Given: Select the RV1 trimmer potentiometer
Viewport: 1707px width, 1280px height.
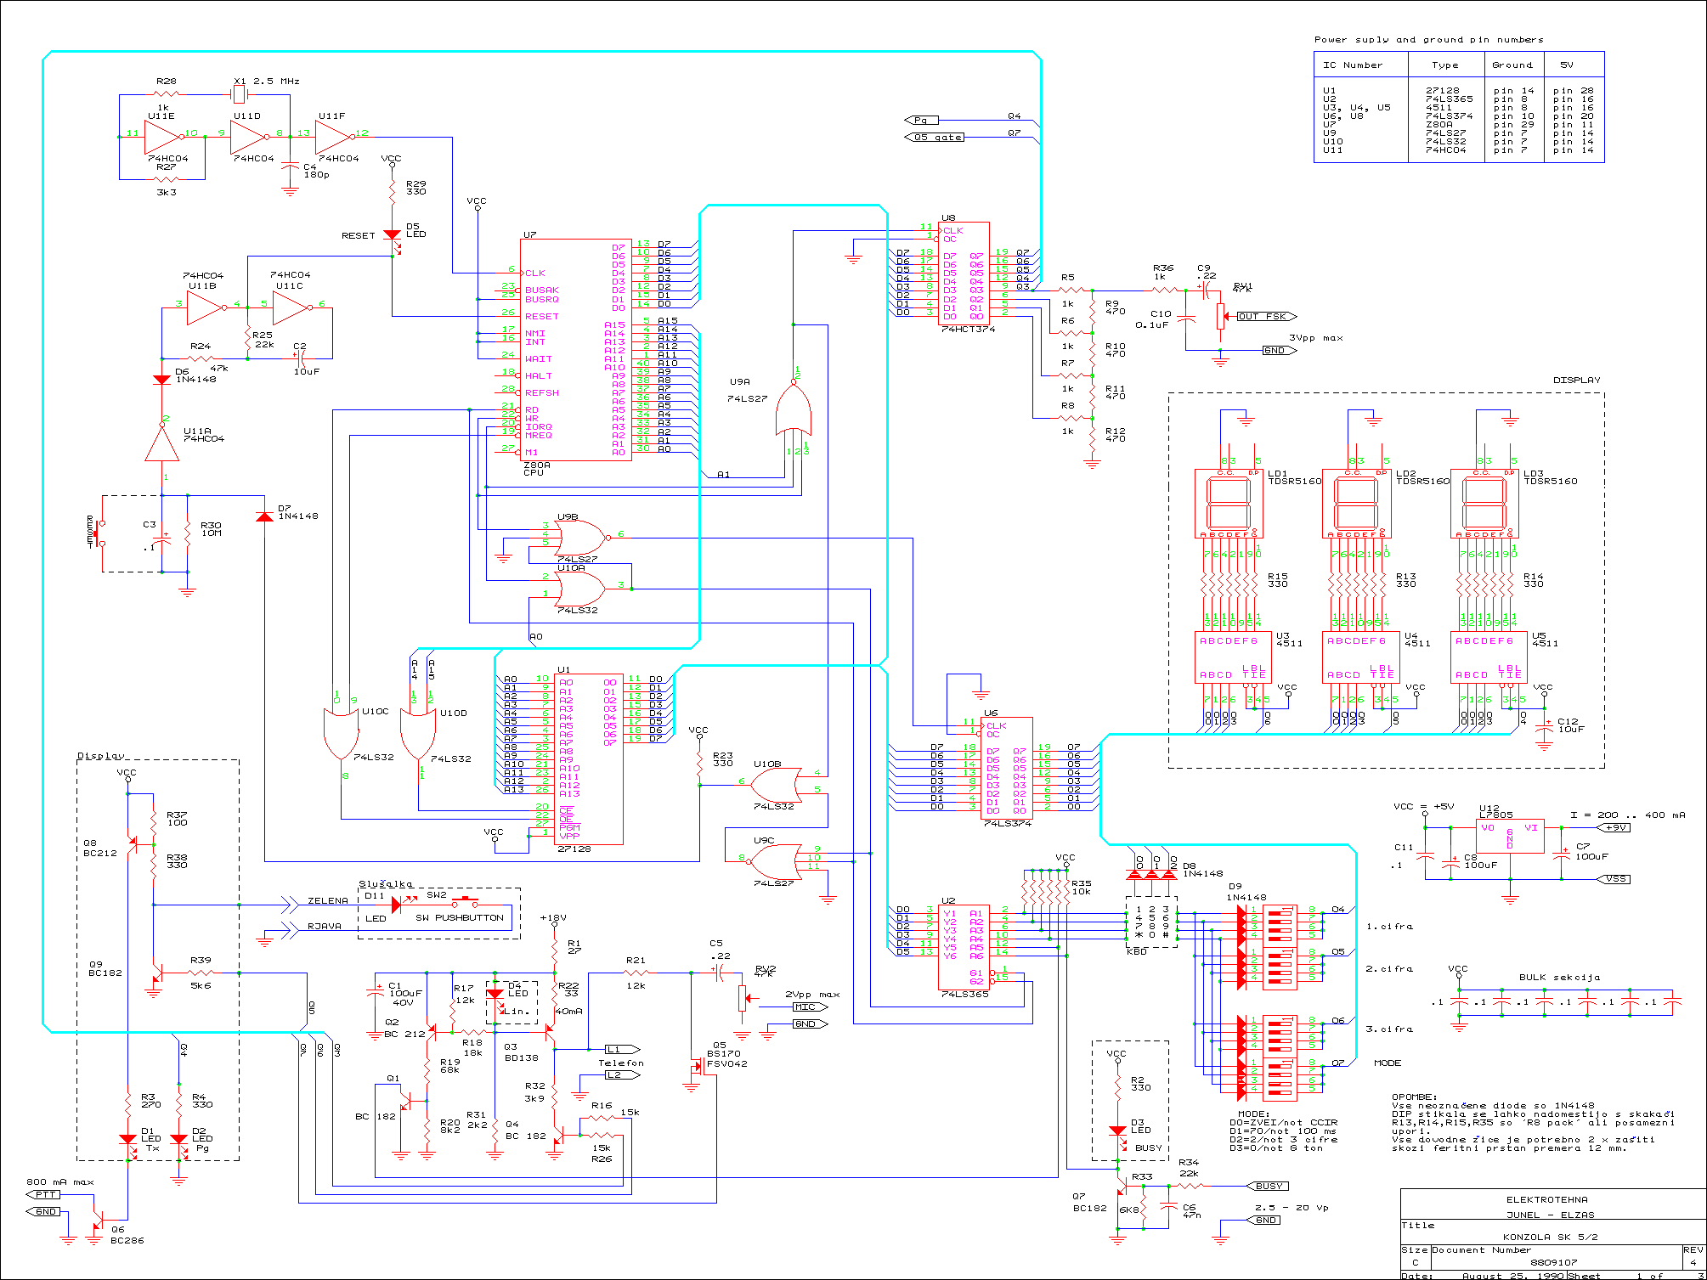Looking at the screenshot, I should pos(1222,316).
